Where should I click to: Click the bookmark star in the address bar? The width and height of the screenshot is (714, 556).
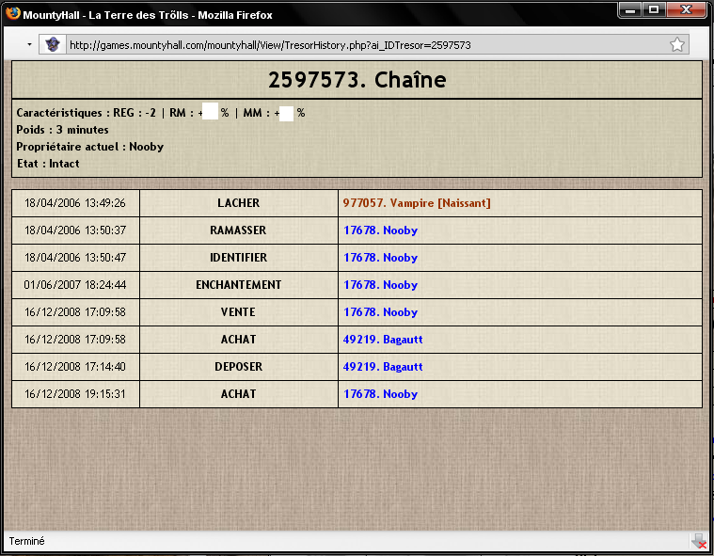tap(676, 44)
